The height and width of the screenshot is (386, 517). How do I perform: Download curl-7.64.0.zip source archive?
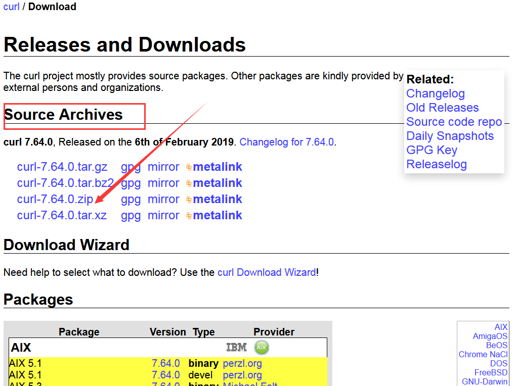pyautogui.click(x=55, y=199)
